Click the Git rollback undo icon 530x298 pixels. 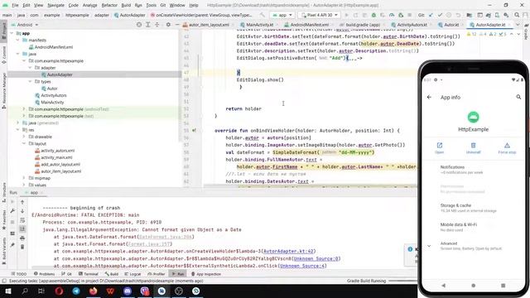[x=458, y=15]
